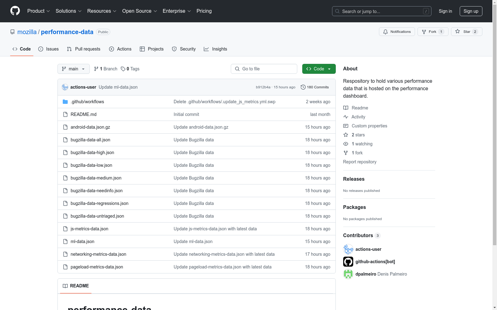Click the ml-data.json file icon
Screen dimensions: 497x310
click(65, 241)
